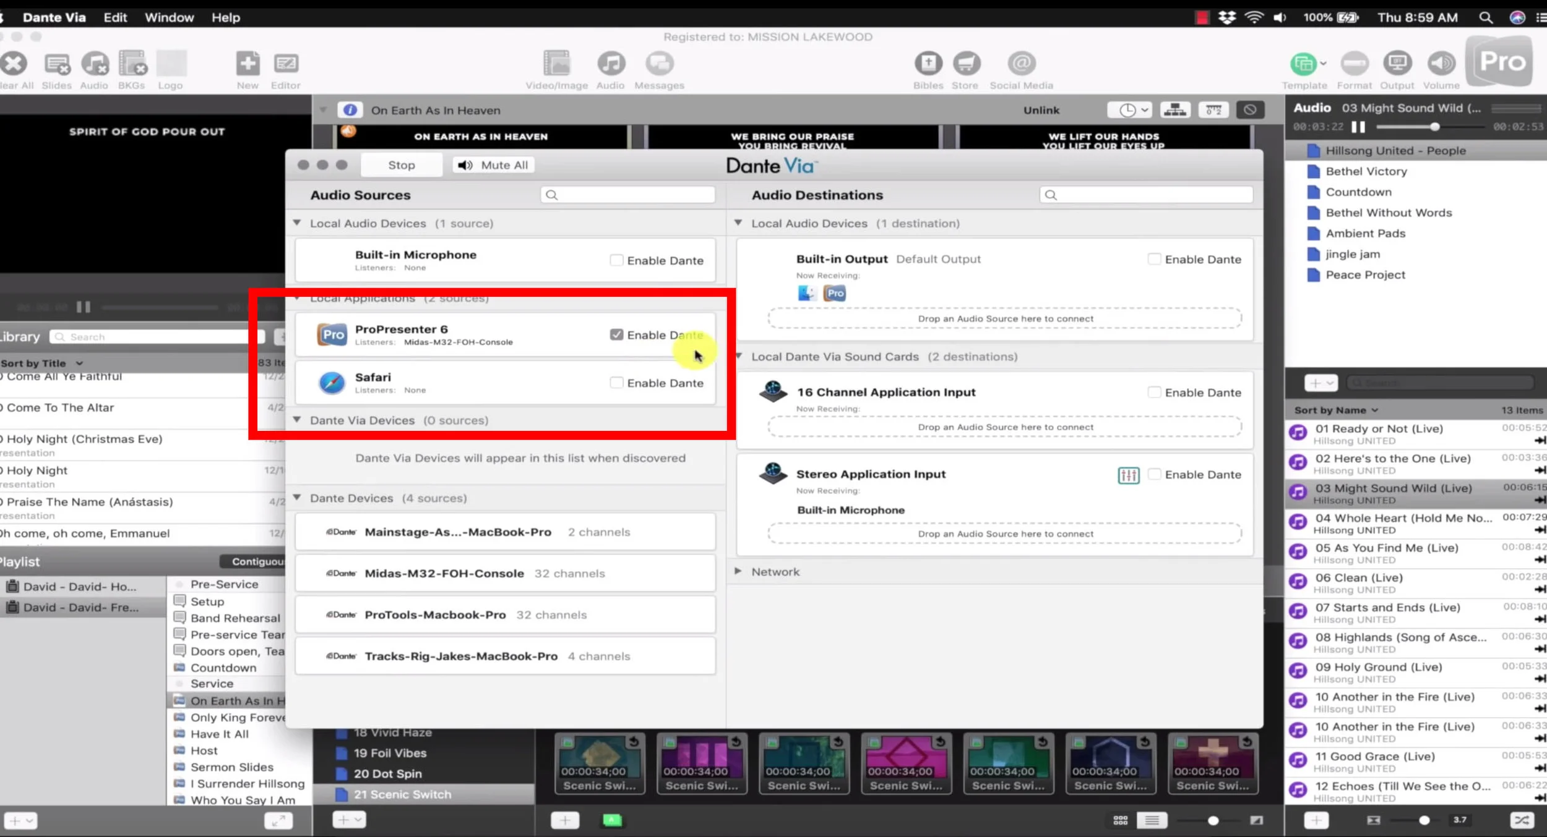
Task: Click the Volume toolbar icon
Action: pyautogui.click(x=1441, y=64)
